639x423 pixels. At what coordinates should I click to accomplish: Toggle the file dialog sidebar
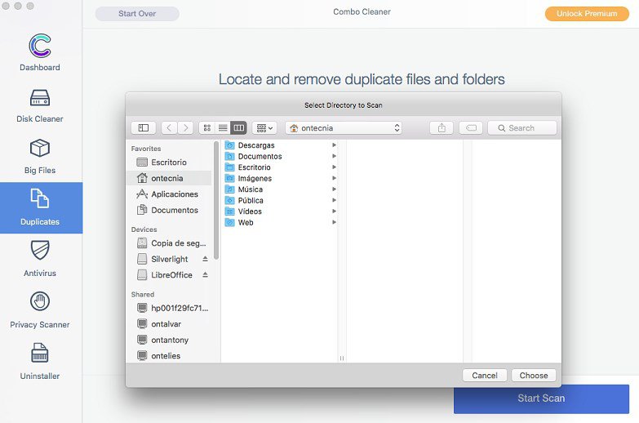144,128
